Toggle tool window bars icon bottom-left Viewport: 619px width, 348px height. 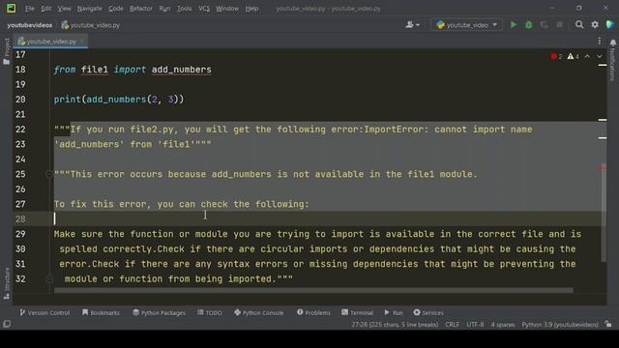tap(7, 324)
